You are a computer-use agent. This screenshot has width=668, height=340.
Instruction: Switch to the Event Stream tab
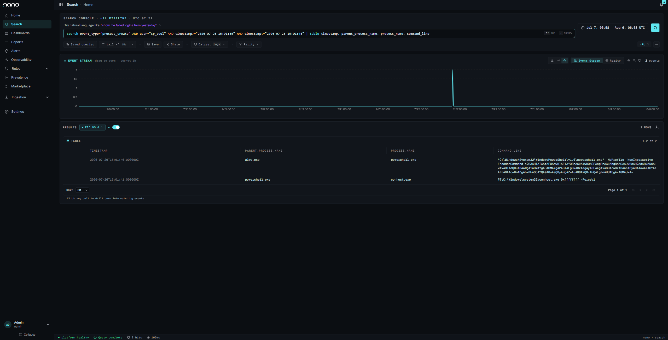tap(587, 61)
